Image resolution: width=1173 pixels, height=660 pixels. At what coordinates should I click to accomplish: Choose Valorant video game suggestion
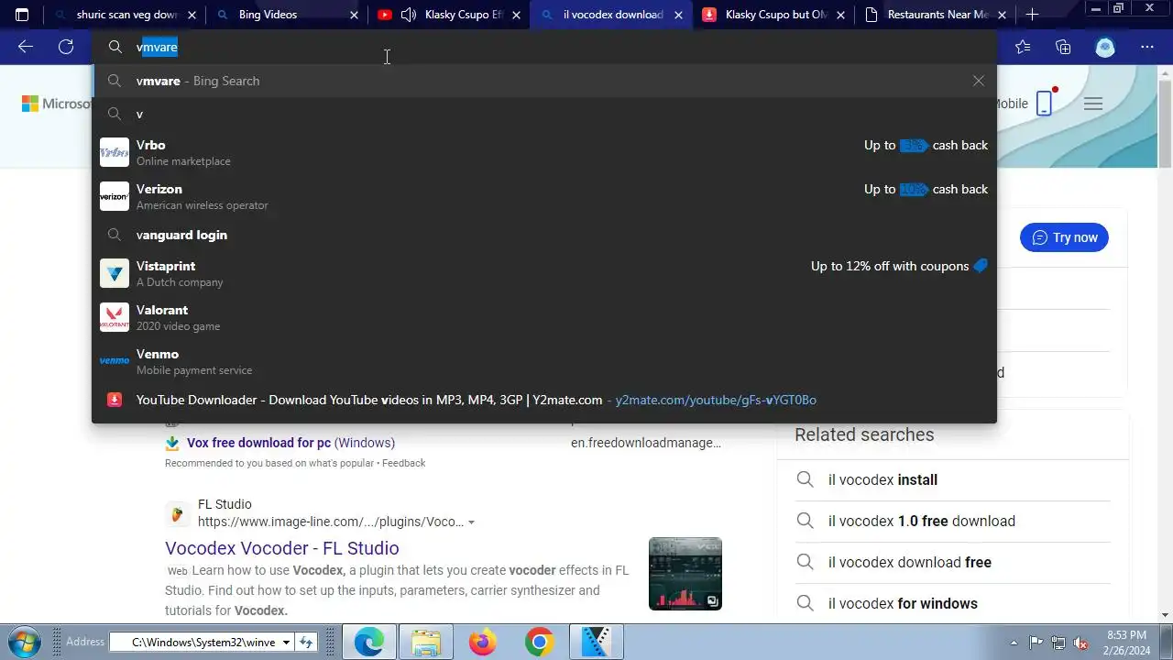[x=544, y=317]
